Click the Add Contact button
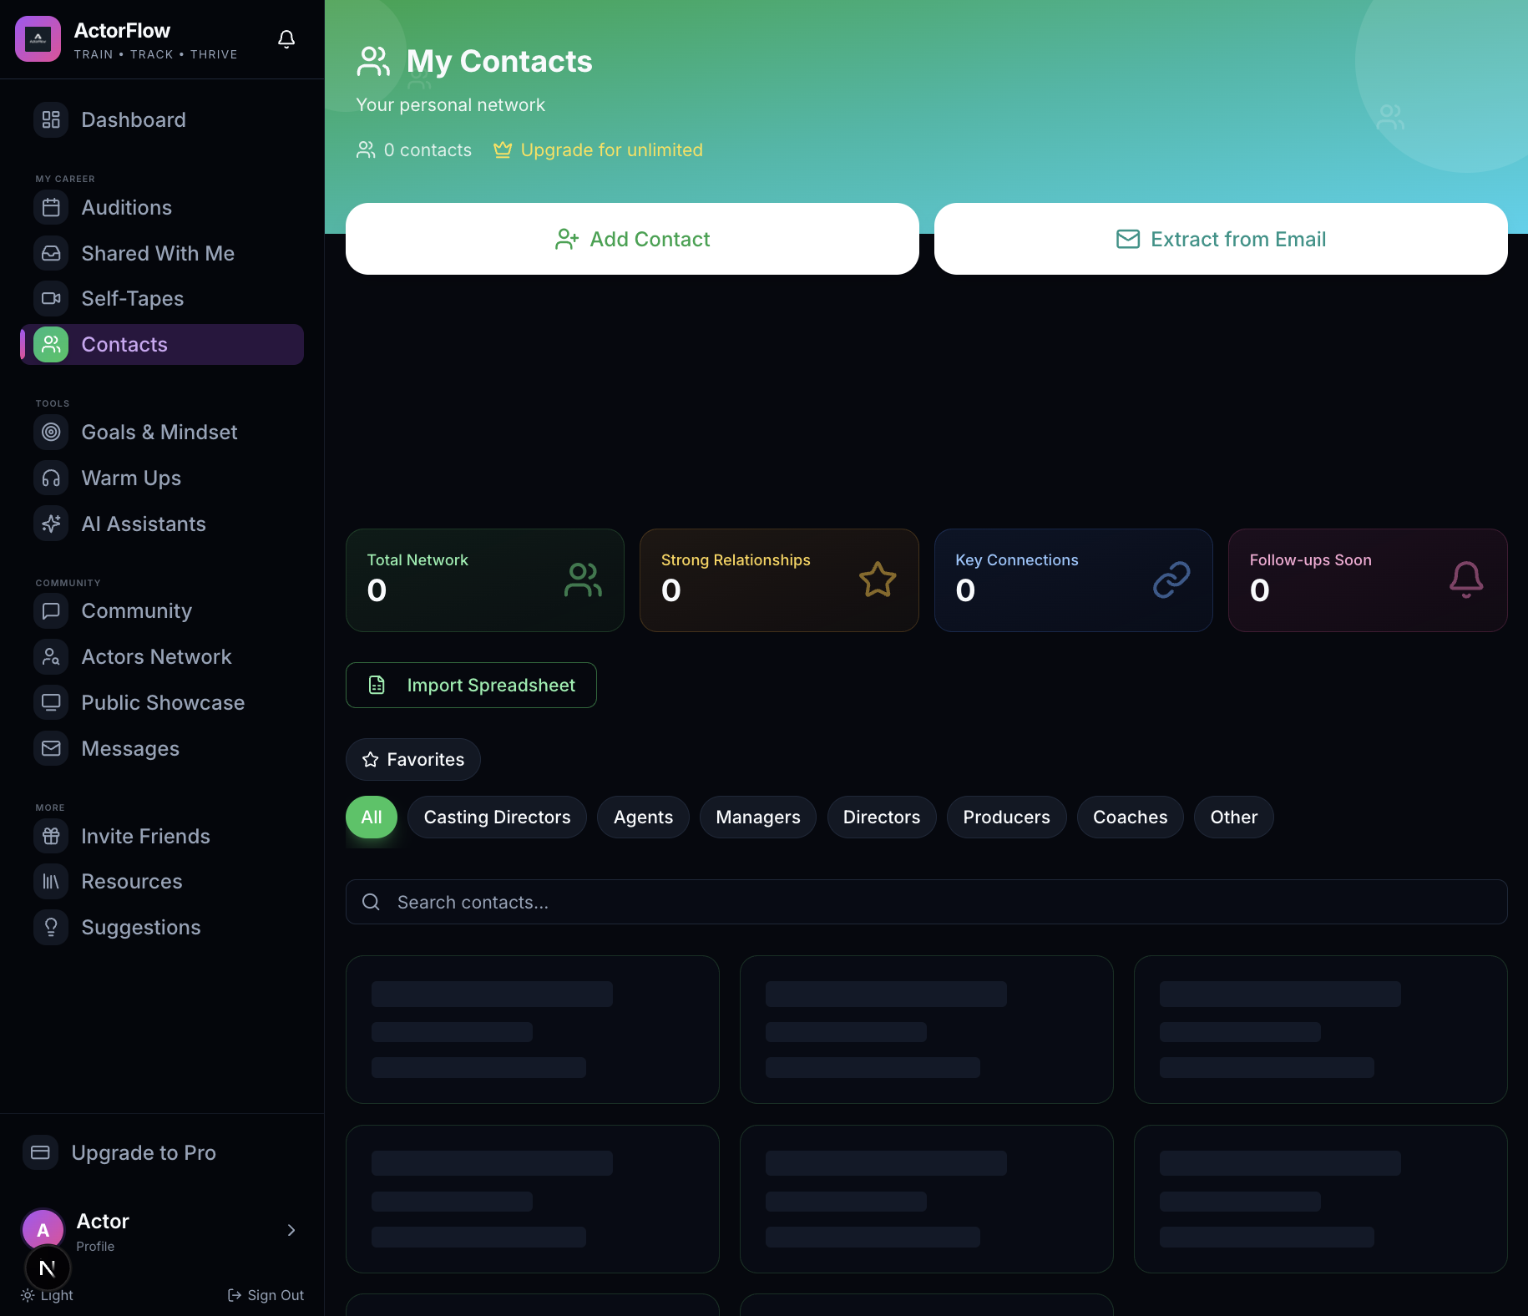 632,239
